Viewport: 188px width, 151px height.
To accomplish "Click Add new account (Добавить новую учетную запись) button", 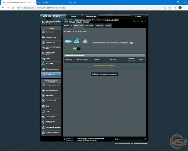I will [x=105, y=74].
